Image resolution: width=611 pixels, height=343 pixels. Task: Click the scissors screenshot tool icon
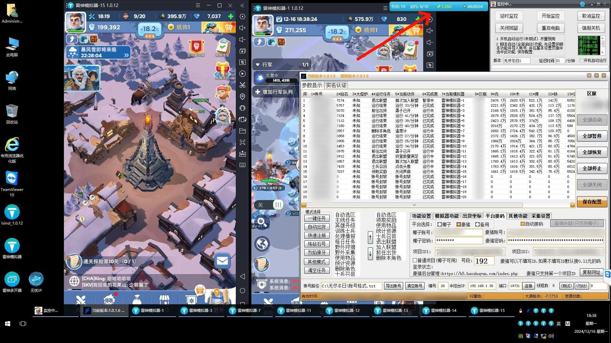(242, 85)
